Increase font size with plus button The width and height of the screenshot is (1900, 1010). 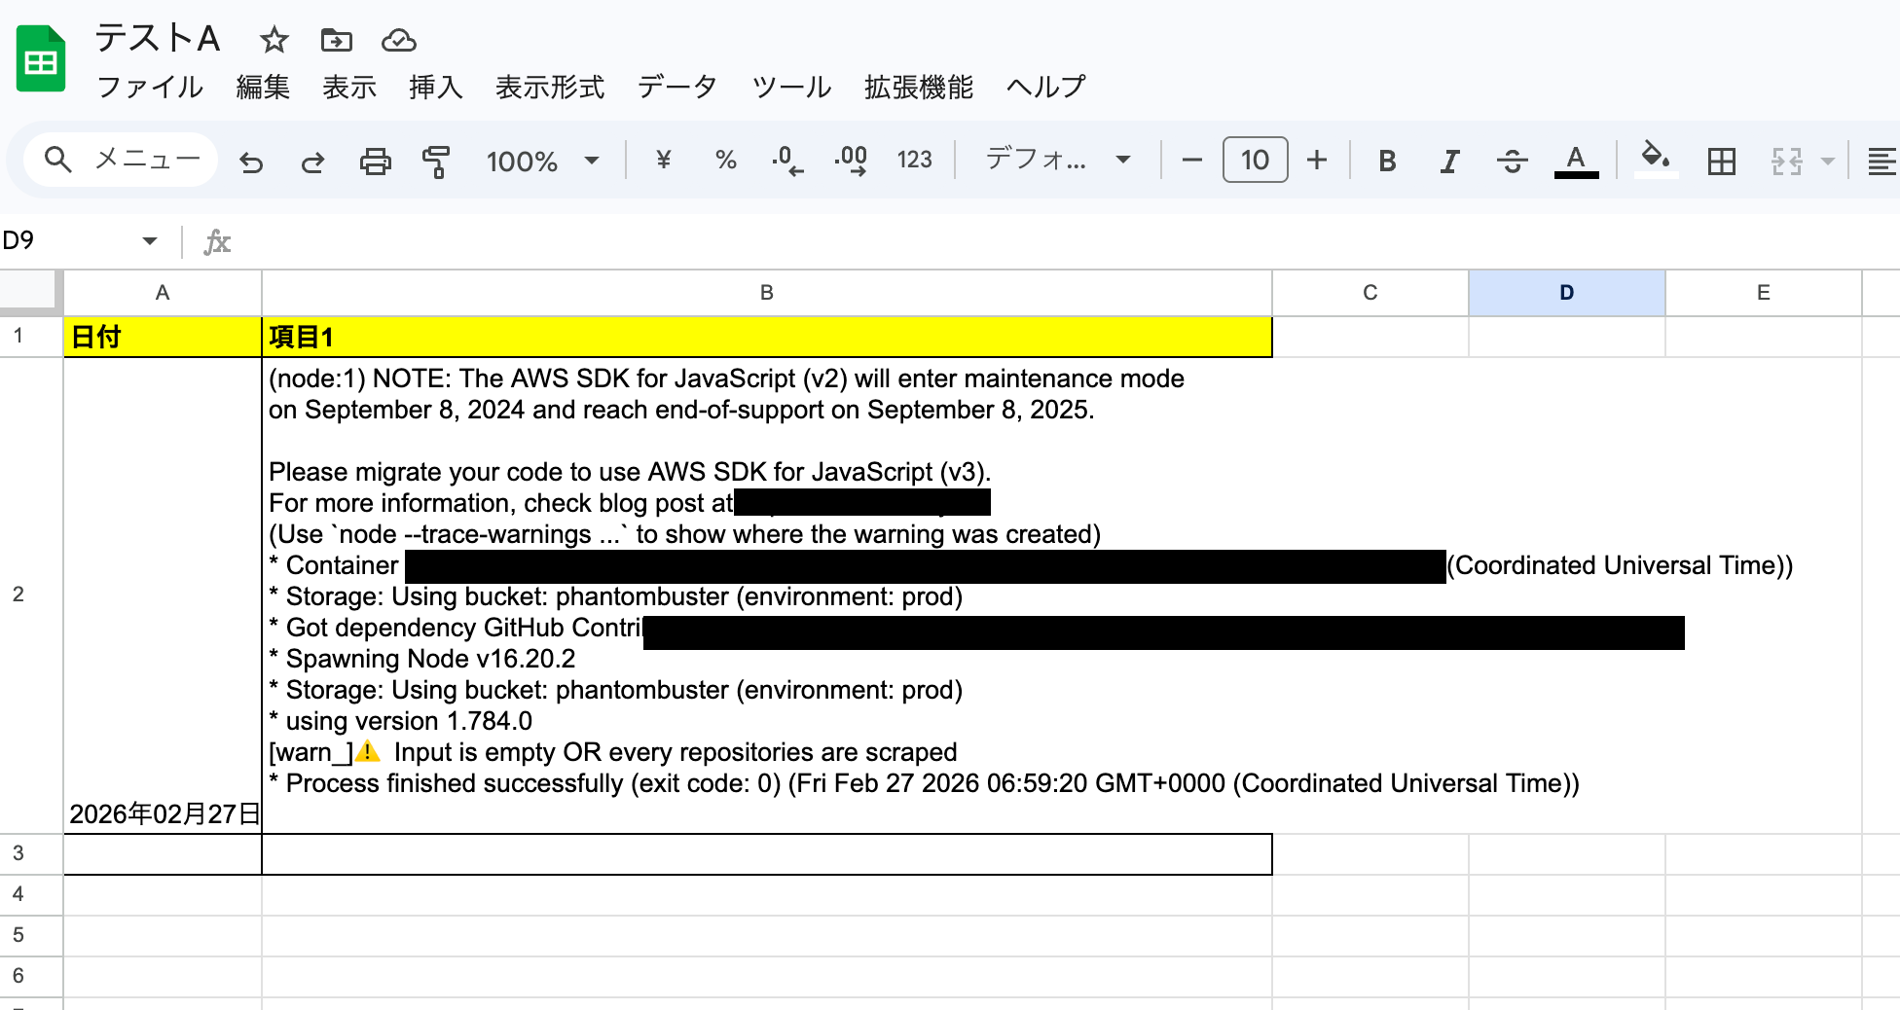tap(1317, 160)
